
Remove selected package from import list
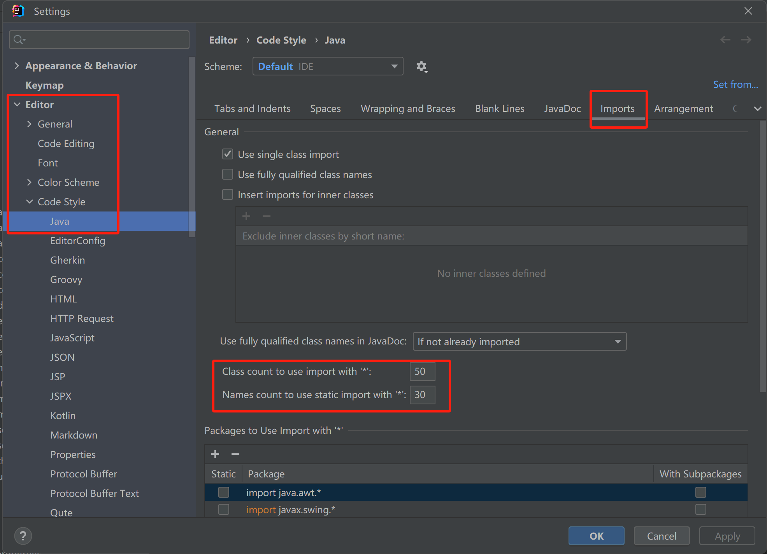point(235,454)
